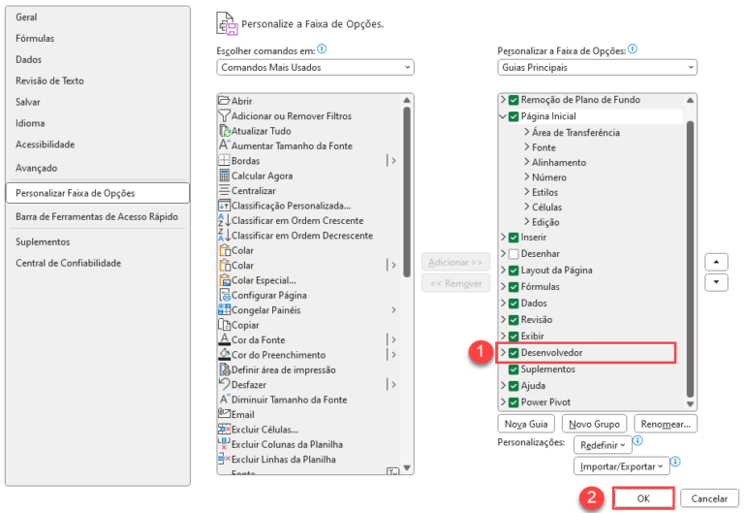Open the Guias Principais dropdown
The width and height of the screenshot is (744, 513).
597,68
